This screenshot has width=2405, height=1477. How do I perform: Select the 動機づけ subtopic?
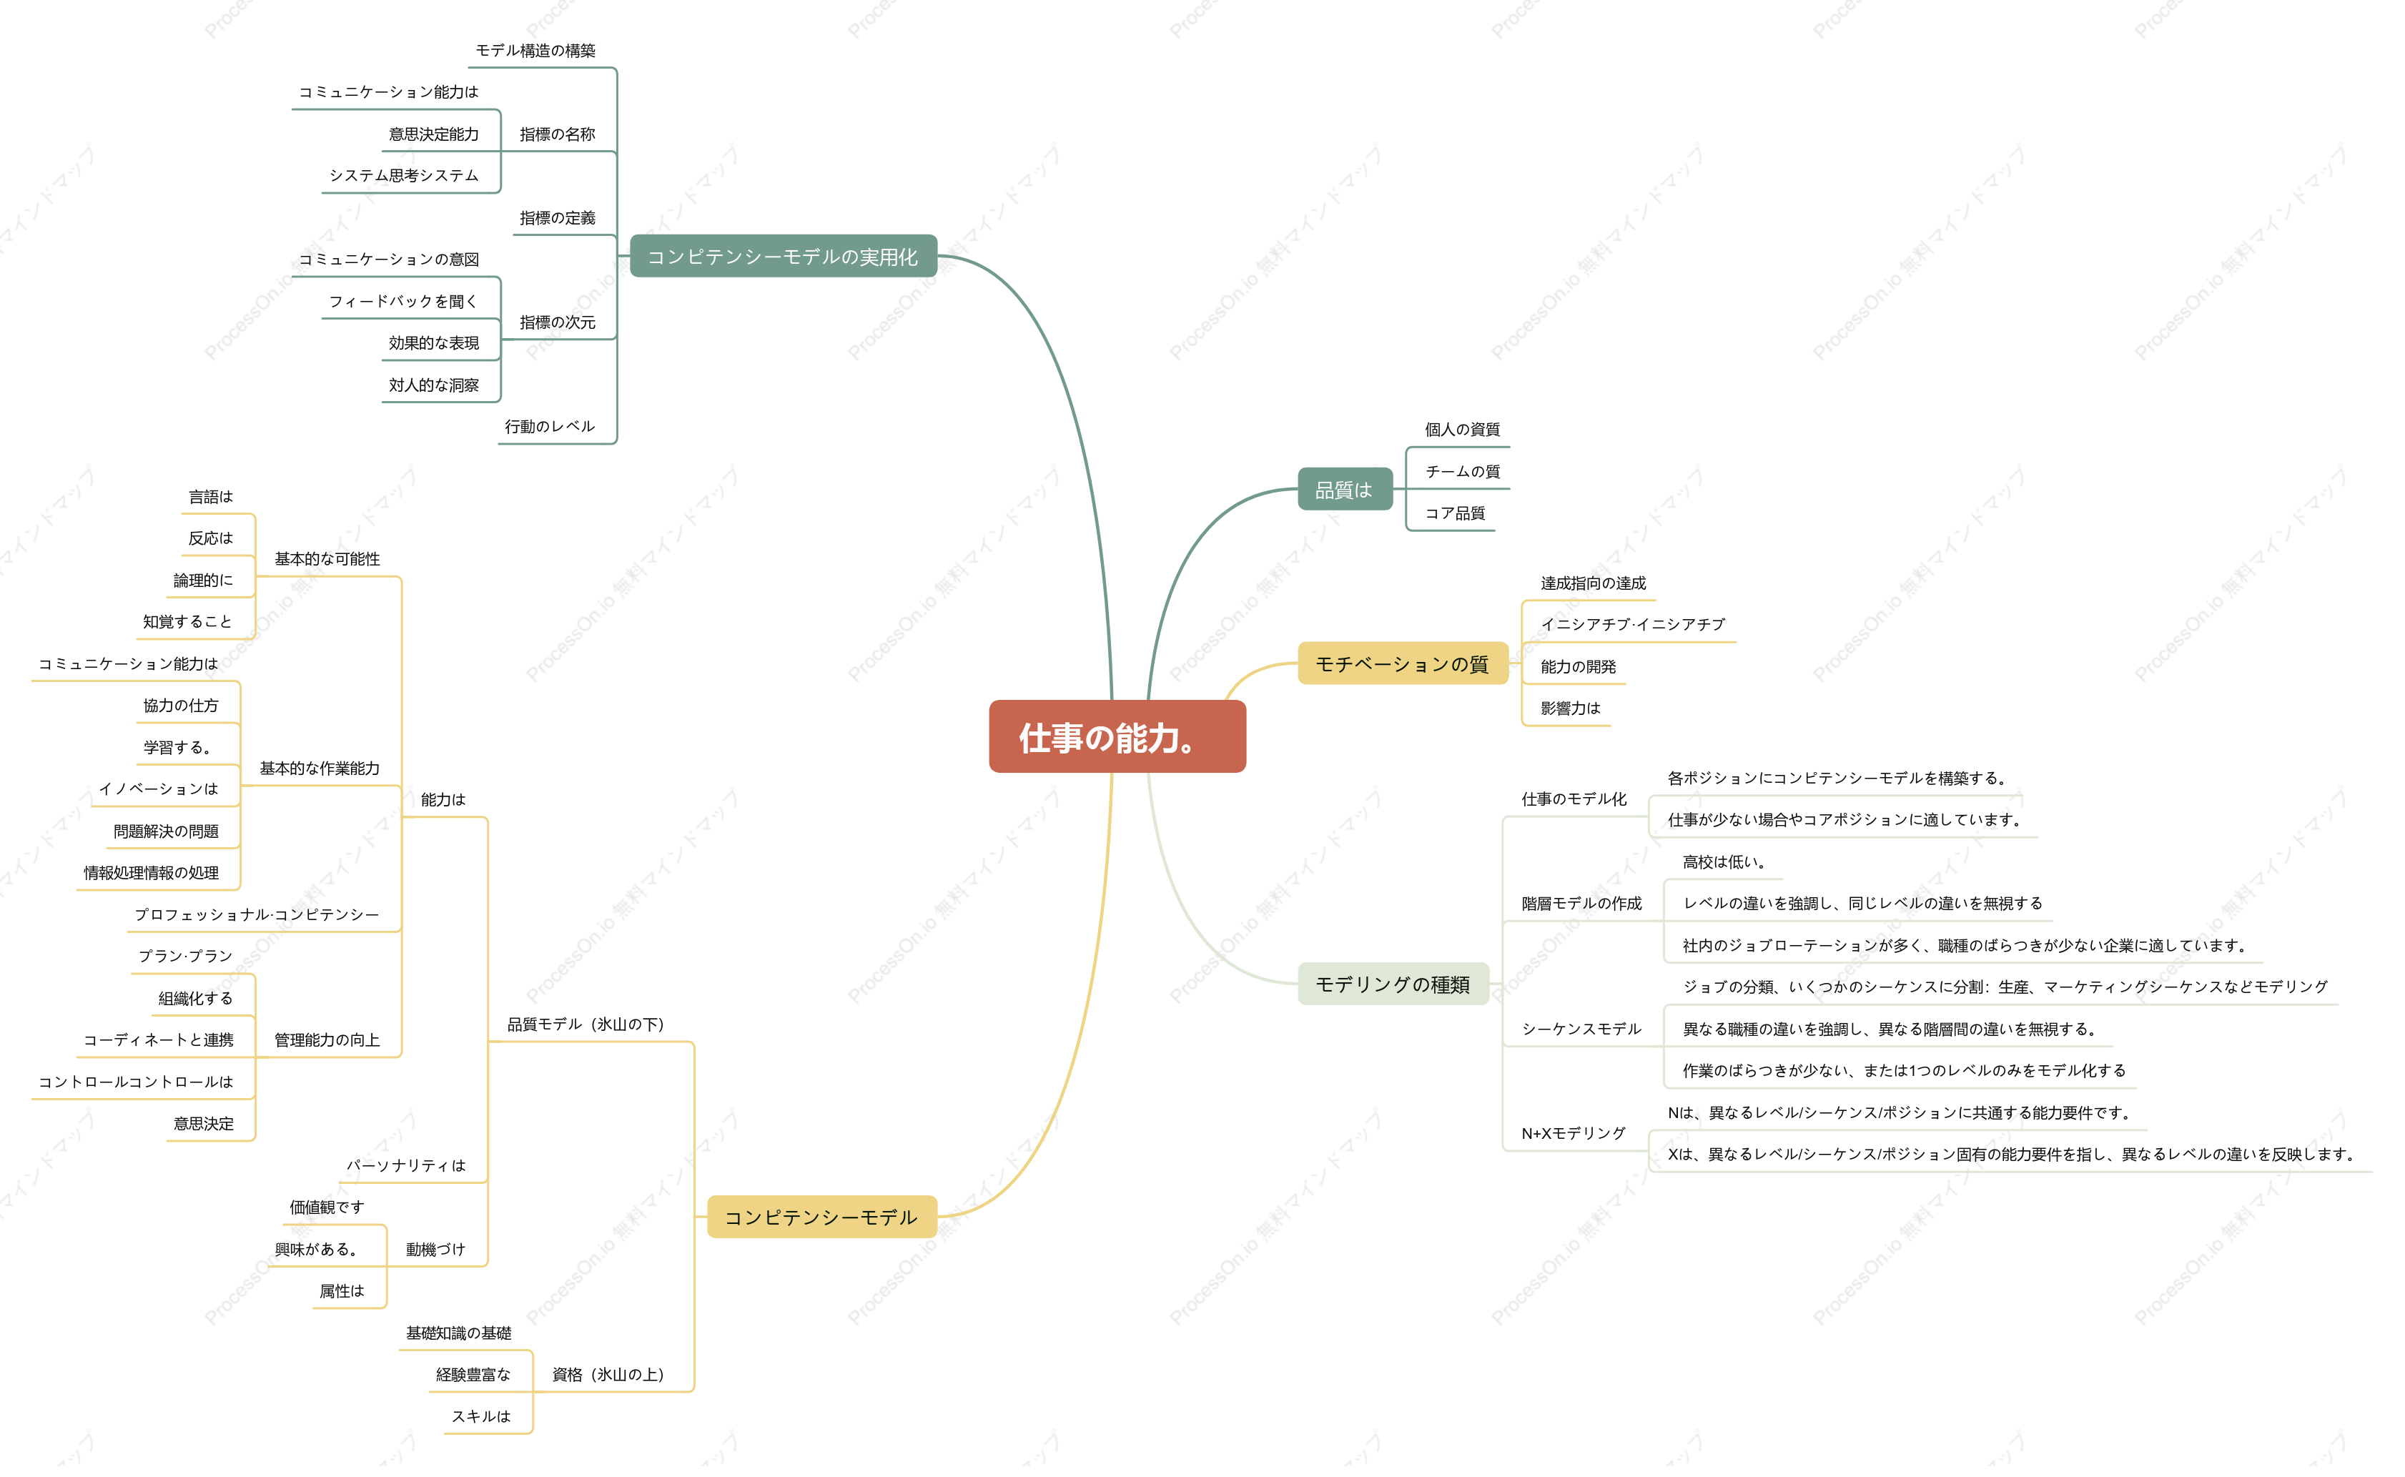(x=435, y=1250)
